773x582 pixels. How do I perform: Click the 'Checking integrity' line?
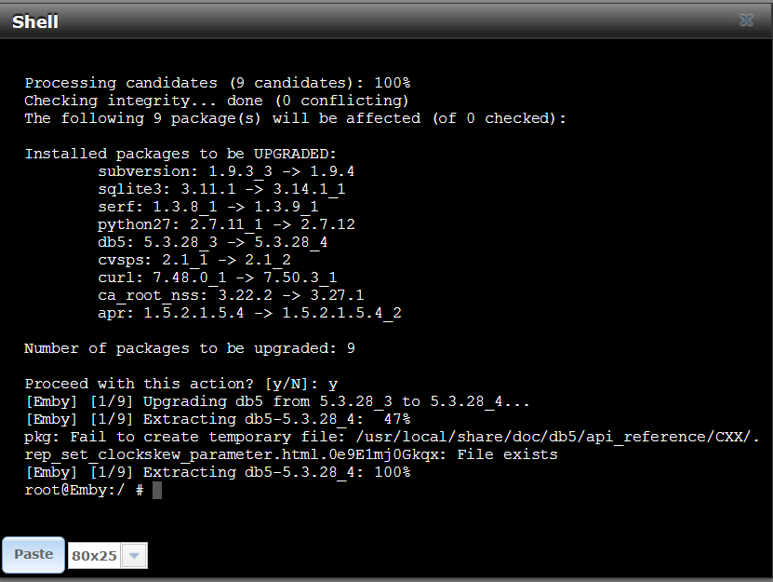217,101
